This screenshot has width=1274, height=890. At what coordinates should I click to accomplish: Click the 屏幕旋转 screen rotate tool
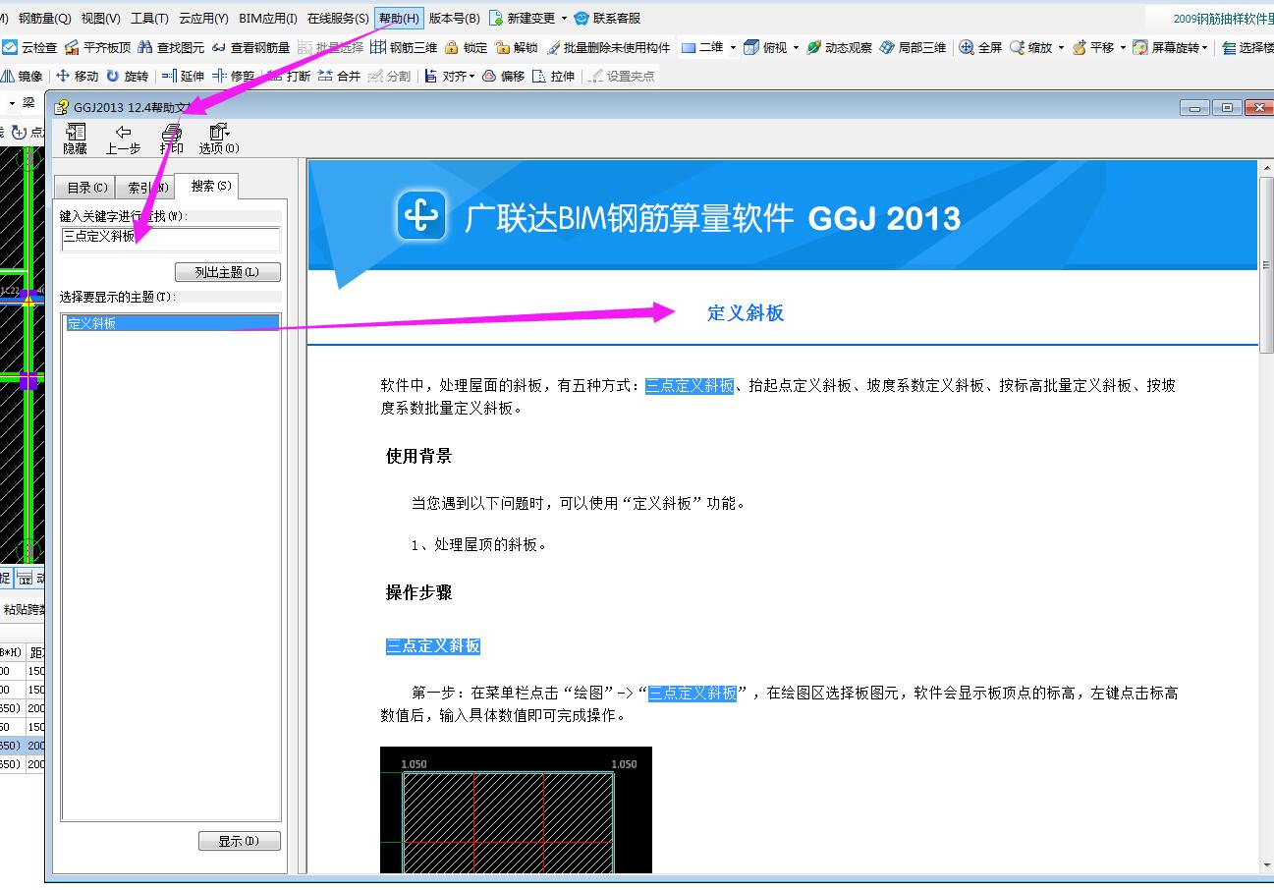(x=1166, y=47)
